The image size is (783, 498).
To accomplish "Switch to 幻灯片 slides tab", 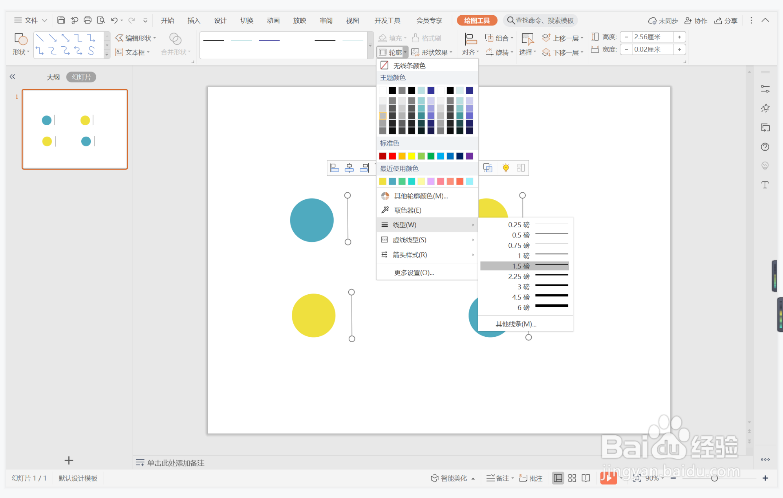I will [81, 77].
